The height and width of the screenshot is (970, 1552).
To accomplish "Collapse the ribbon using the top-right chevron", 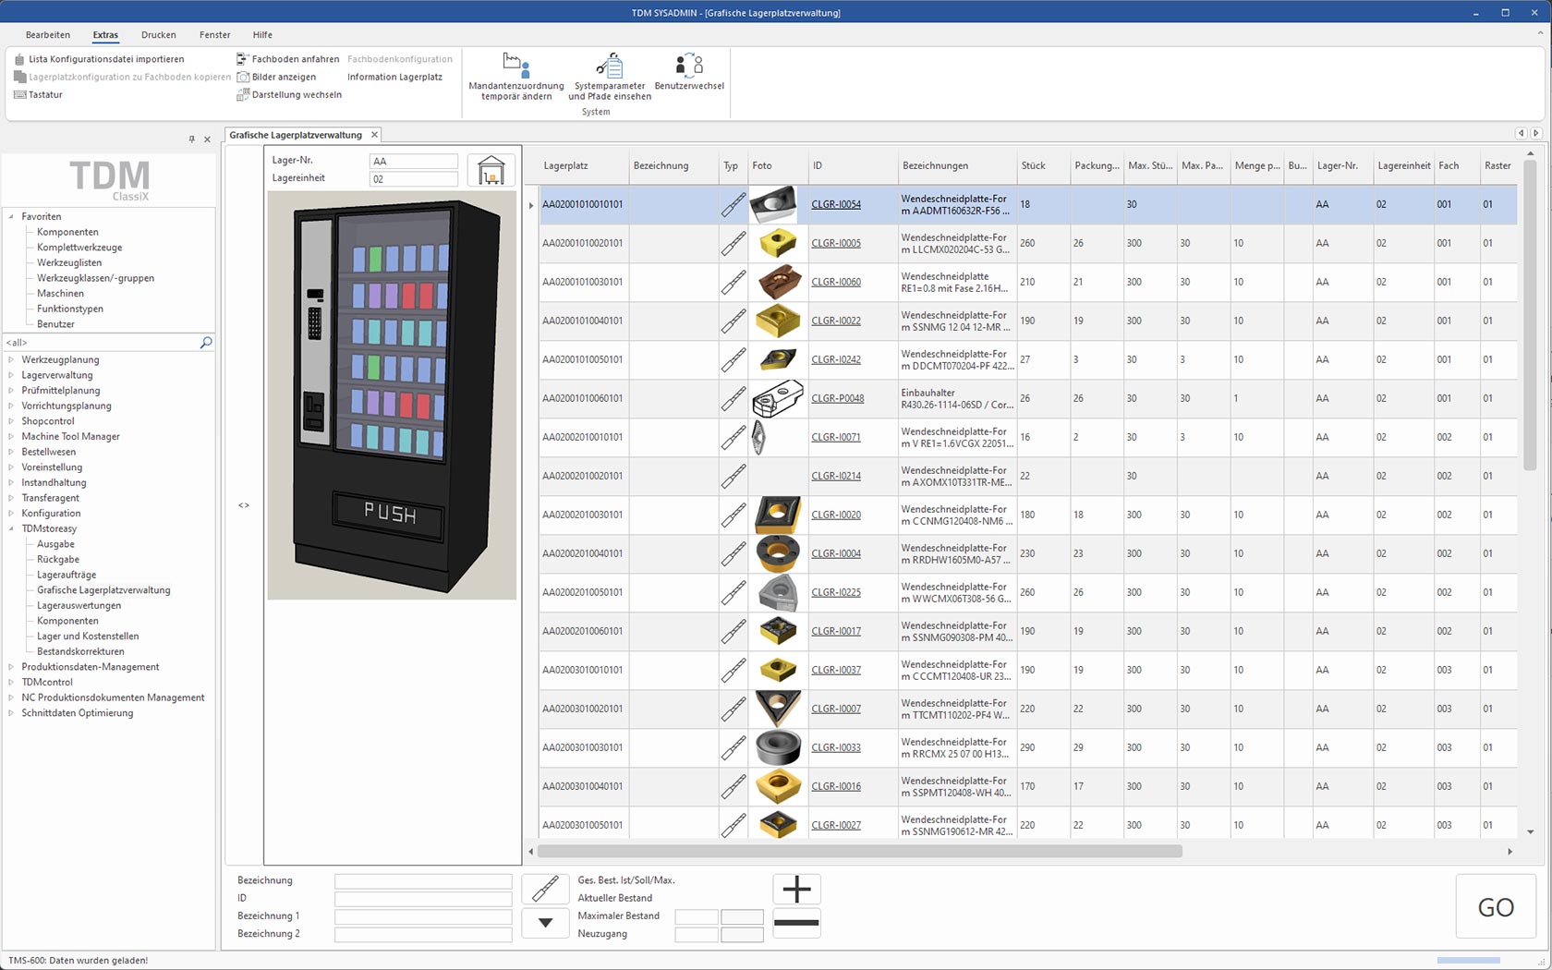I will tap(1539, 32).
